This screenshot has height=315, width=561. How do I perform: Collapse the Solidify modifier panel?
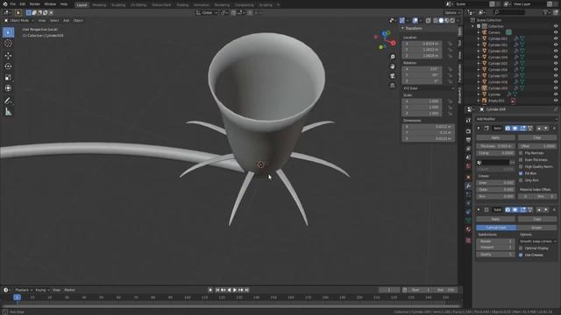pos(479,129)
